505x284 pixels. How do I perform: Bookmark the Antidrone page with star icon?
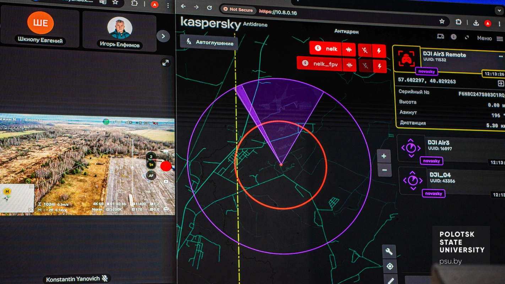(x=442, y=21)
